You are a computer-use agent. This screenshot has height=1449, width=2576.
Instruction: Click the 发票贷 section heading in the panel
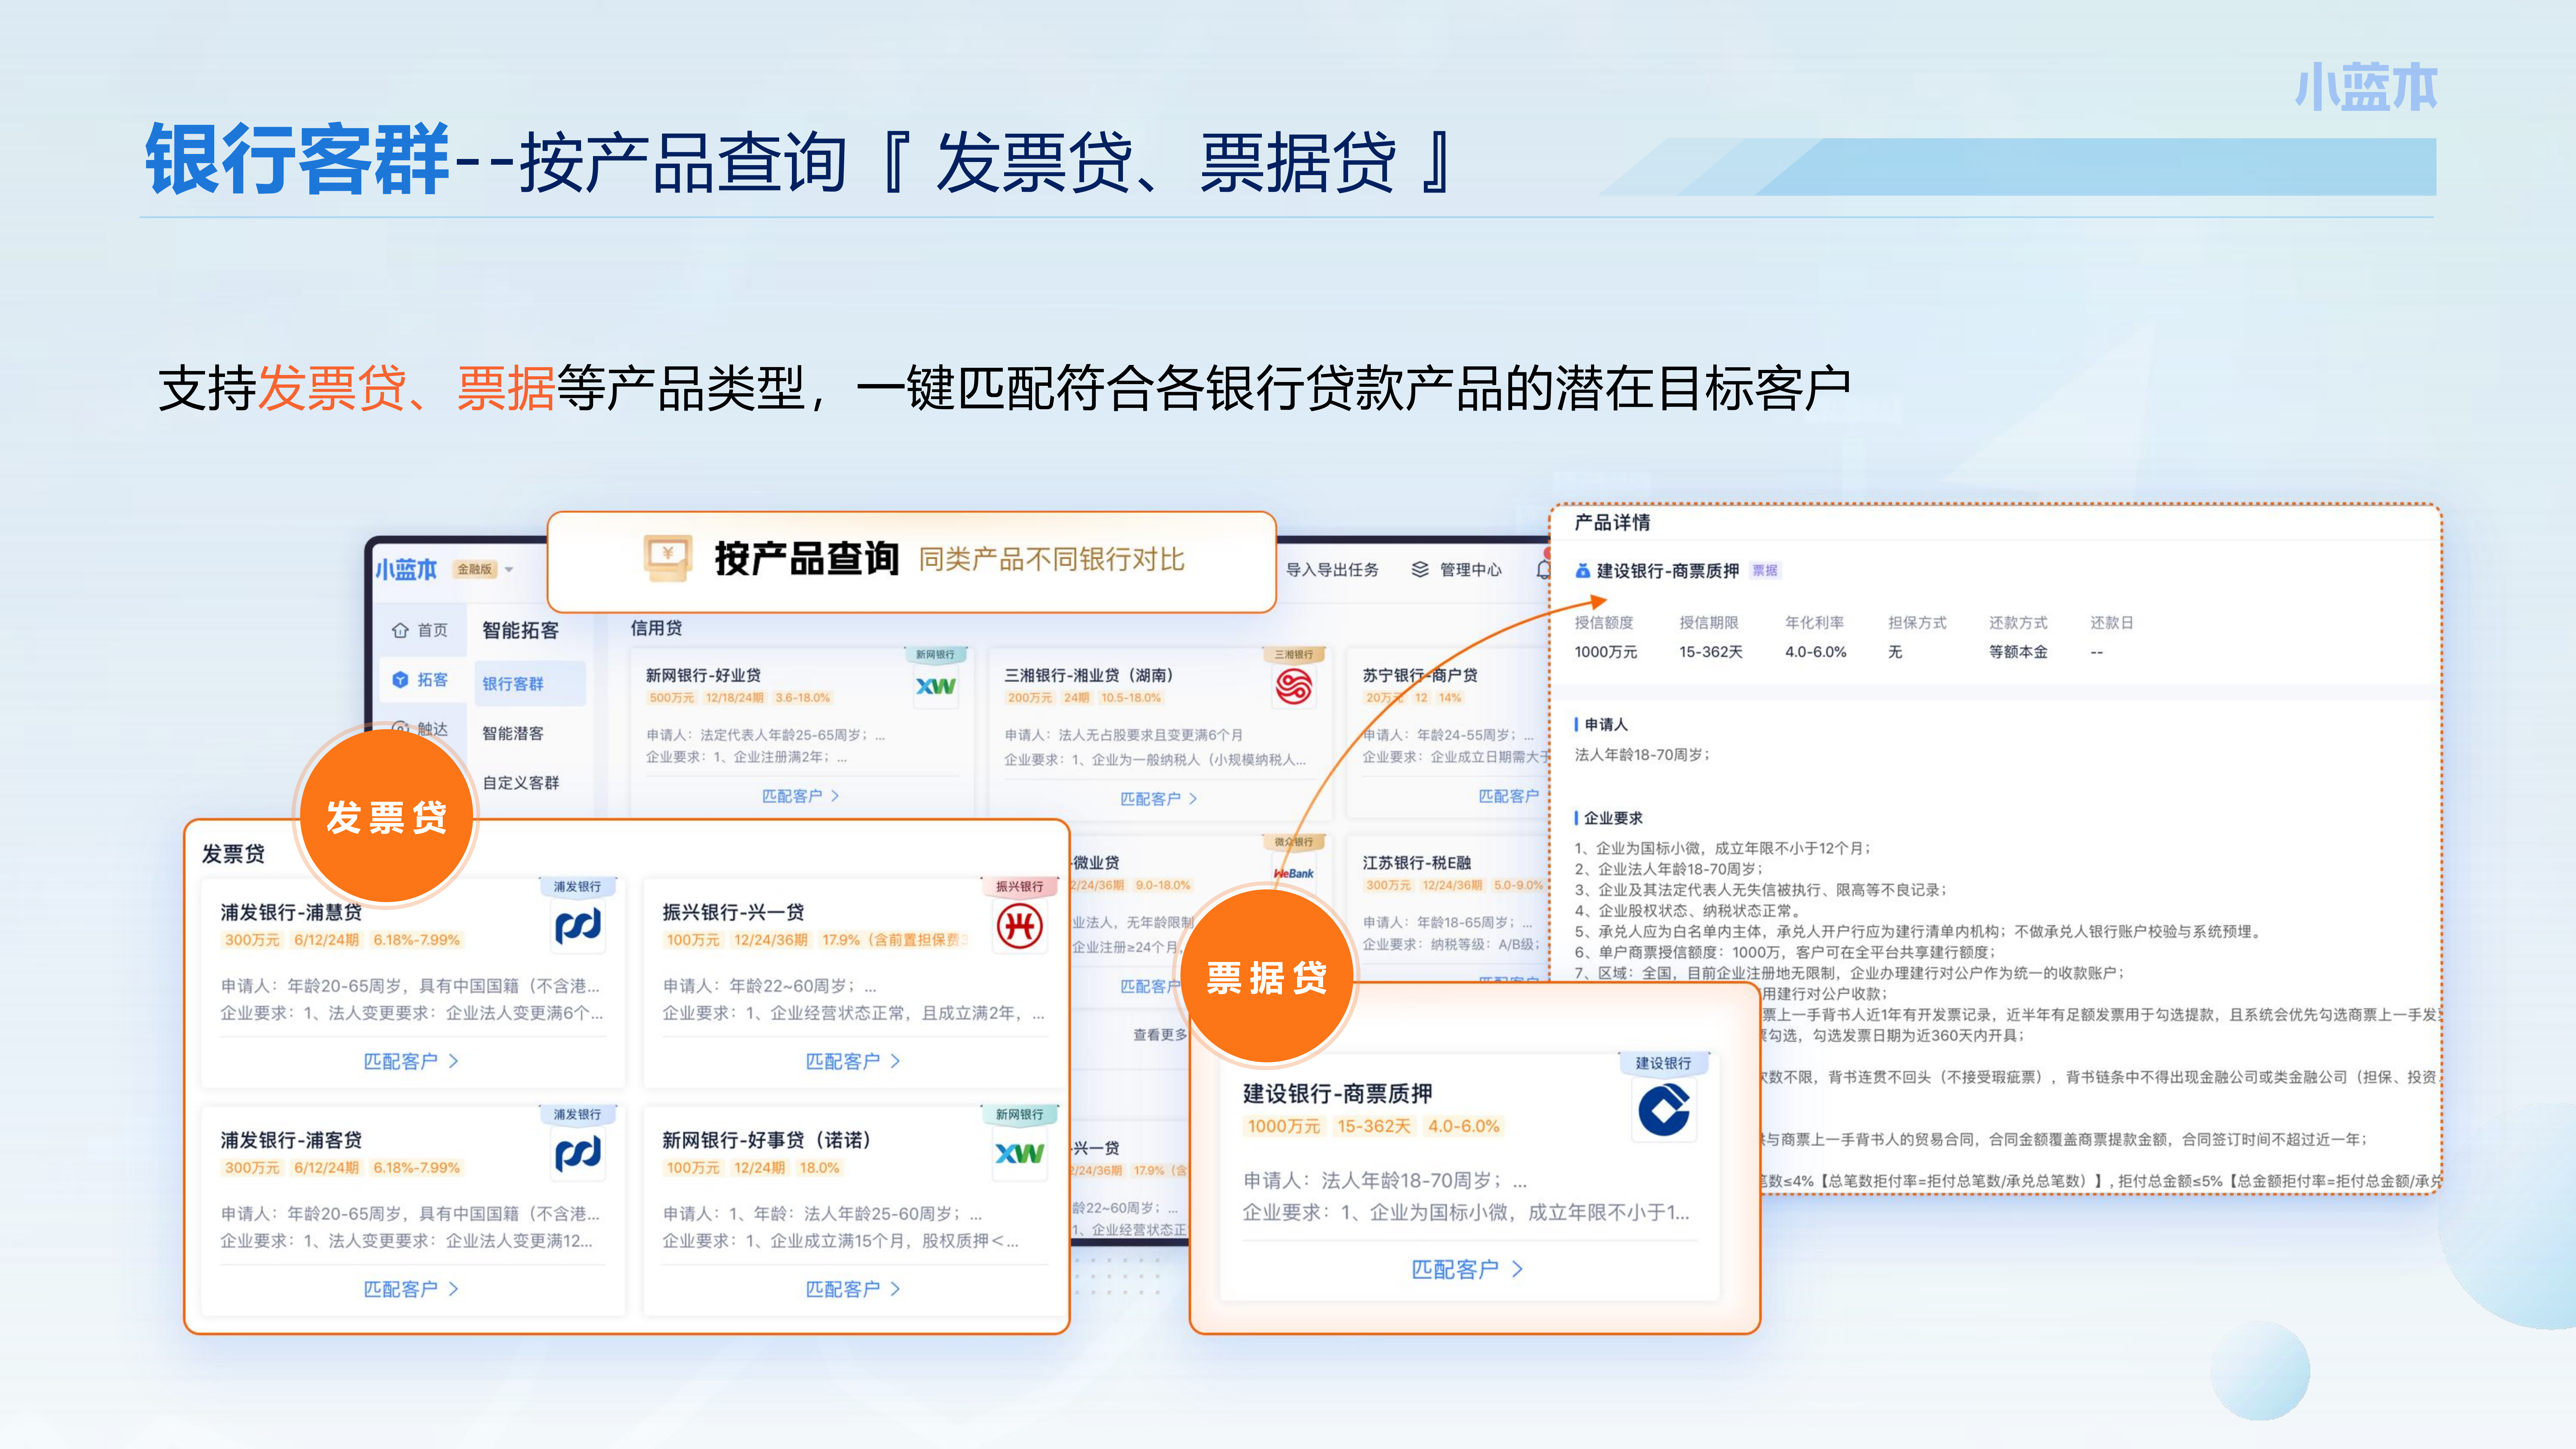pyautogui.click(x=233, y=854)
